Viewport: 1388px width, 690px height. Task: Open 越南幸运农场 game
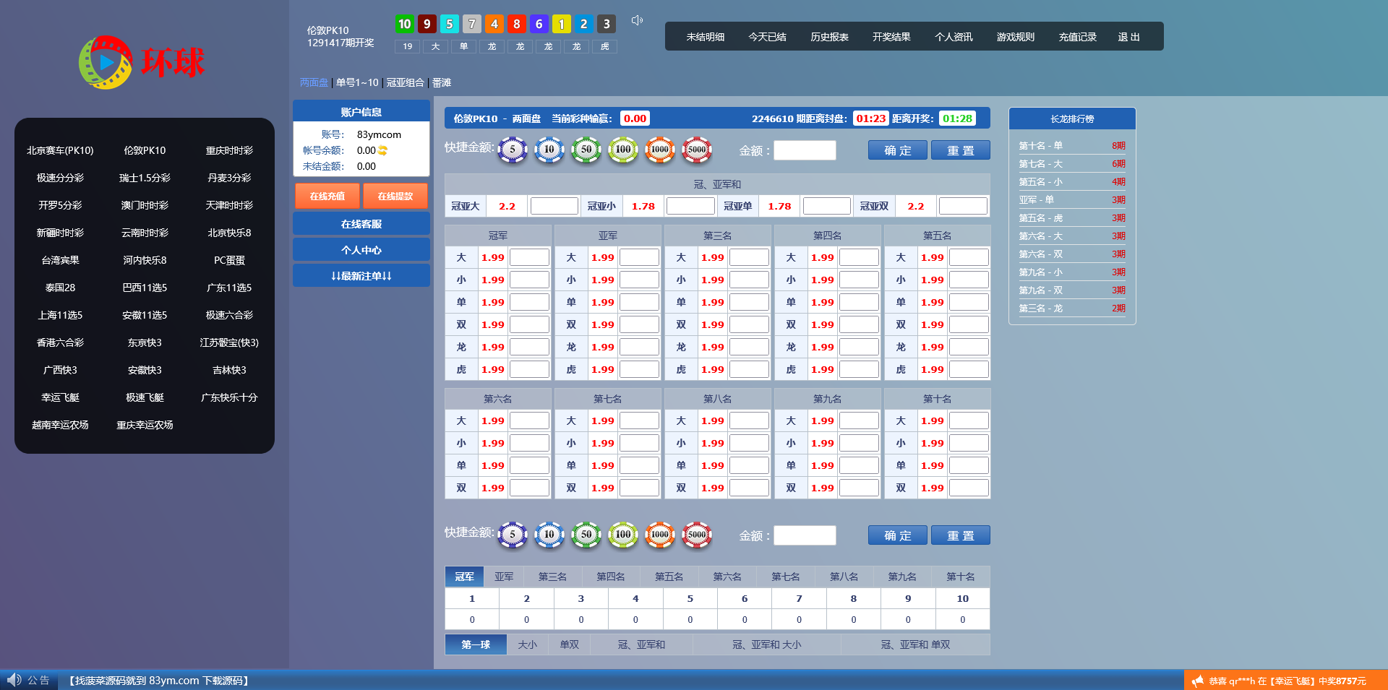click(60, 425)
